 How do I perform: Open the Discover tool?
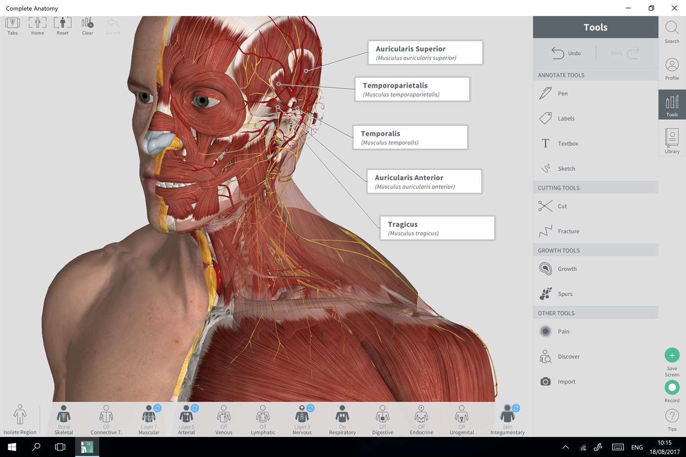point(595,357)
